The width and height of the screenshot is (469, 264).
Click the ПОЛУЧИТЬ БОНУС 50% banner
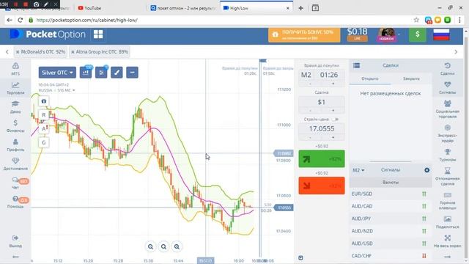304,35
